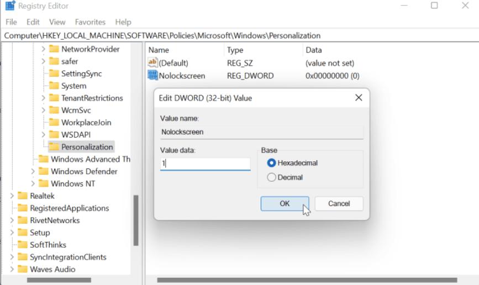Expand the NetworkProvider key
Viewport: 479px width, 285px height.
[43, 49]
